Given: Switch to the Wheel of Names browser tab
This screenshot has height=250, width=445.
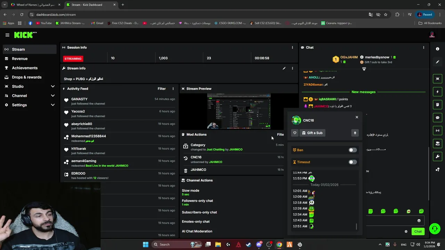Looking at the screenshot, I should [35, 5].
